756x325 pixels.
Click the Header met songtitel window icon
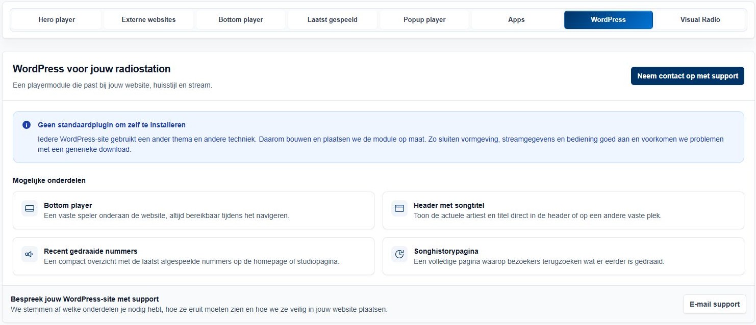point(399,208)
